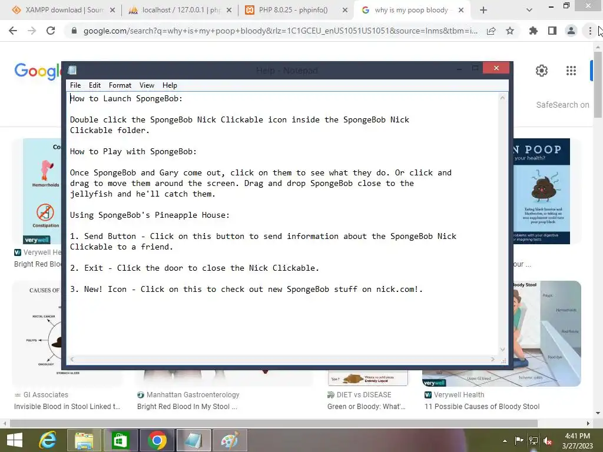
Task: Show hidden system tray icons
Action: [x=505, y=441]
